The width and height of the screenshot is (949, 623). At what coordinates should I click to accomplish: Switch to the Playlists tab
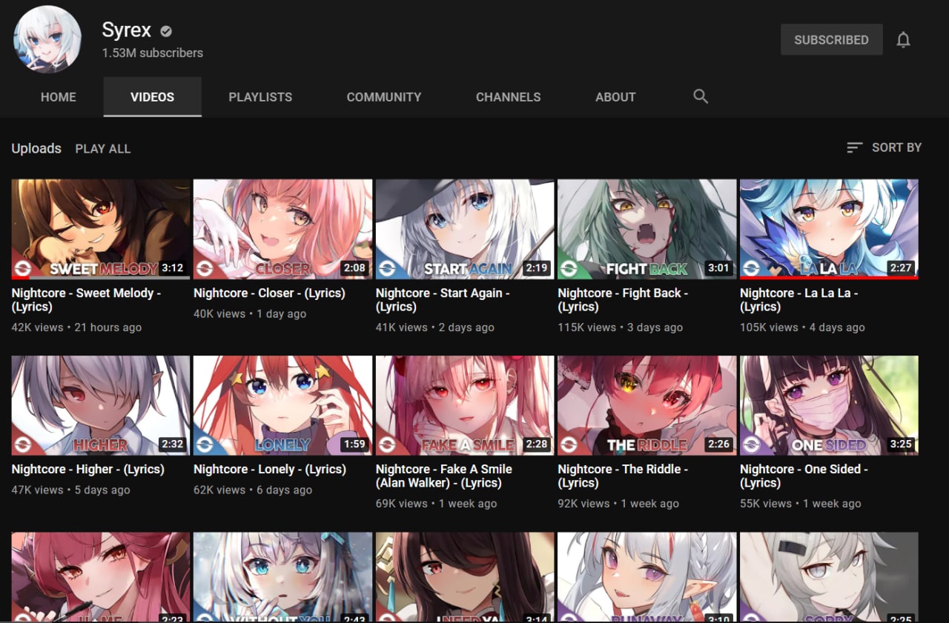point(260,97)
